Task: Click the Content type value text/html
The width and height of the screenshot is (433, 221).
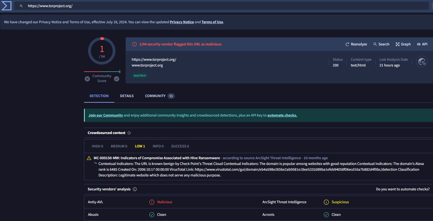Action: tap(358, 65)
